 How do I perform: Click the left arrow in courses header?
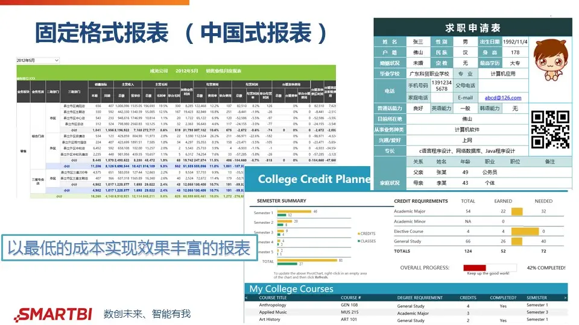click(246, 298)
